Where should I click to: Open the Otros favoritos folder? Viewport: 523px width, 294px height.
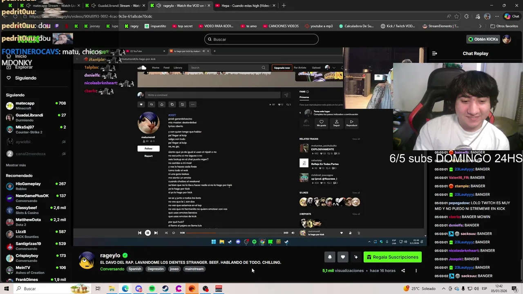pos(503,26)
